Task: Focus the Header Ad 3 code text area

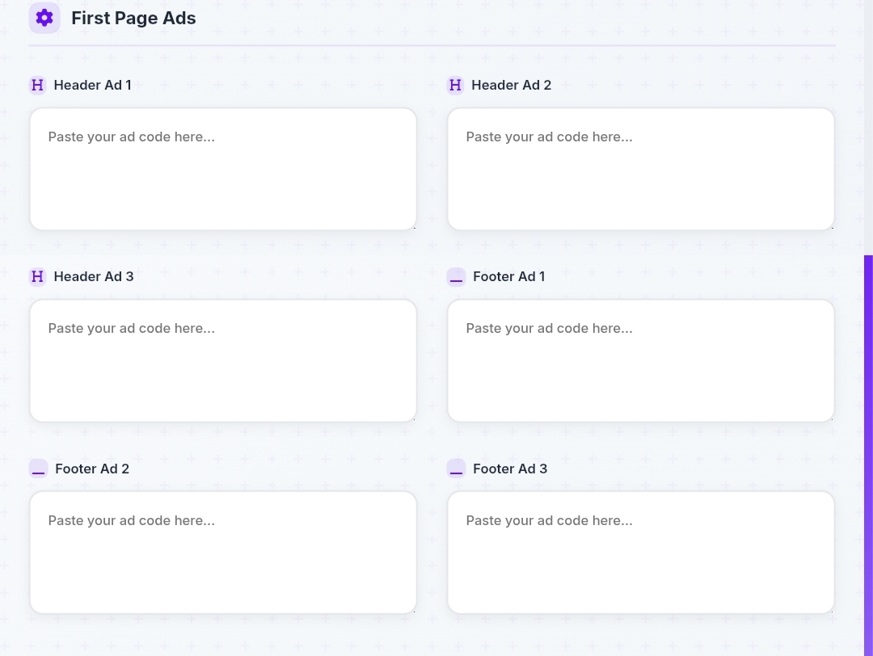Action: tap(222, 360)
